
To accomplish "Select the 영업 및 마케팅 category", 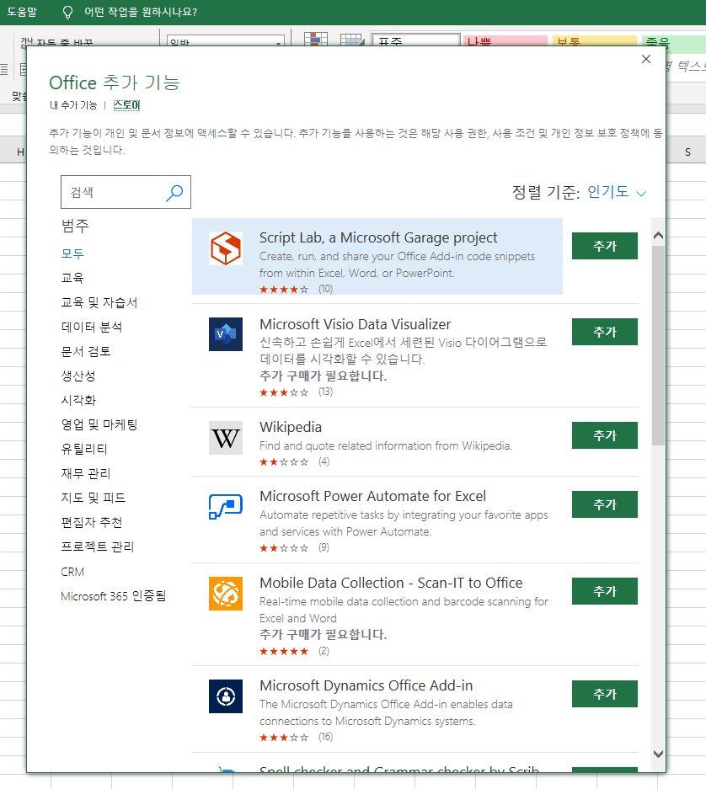I will coord(99,424).
